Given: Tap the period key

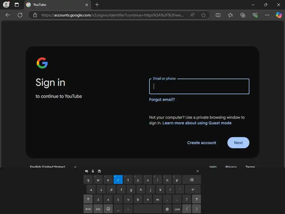Looking at the screenshot, I should [x=177, y=199].
